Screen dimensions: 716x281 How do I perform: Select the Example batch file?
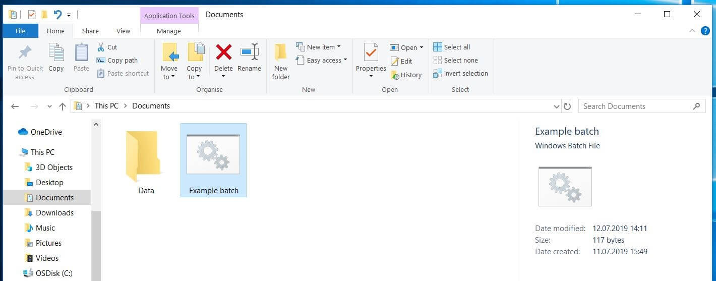point(213,160)
